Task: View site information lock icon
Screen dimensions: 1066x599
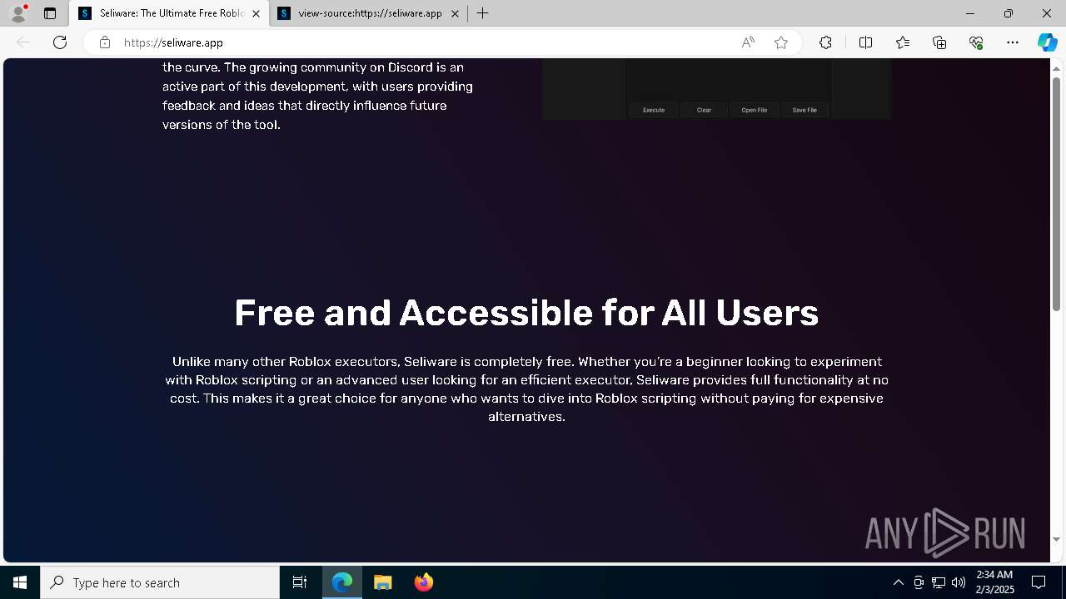Action: (x=104, y=42)
